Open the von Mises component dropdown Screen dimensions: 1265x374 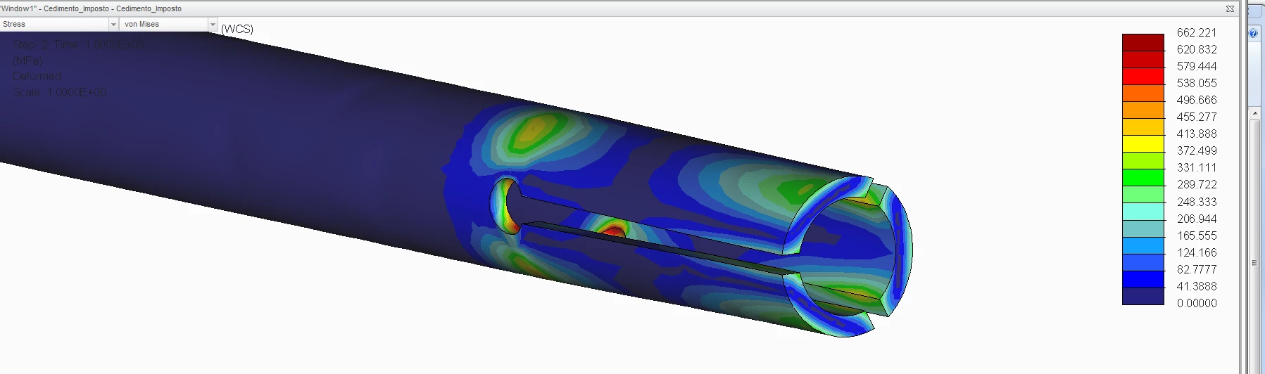(168, 24)
